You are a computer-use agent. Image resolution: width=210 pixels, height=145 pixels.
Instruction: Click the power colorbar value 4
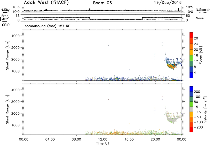tap(195, 72)
